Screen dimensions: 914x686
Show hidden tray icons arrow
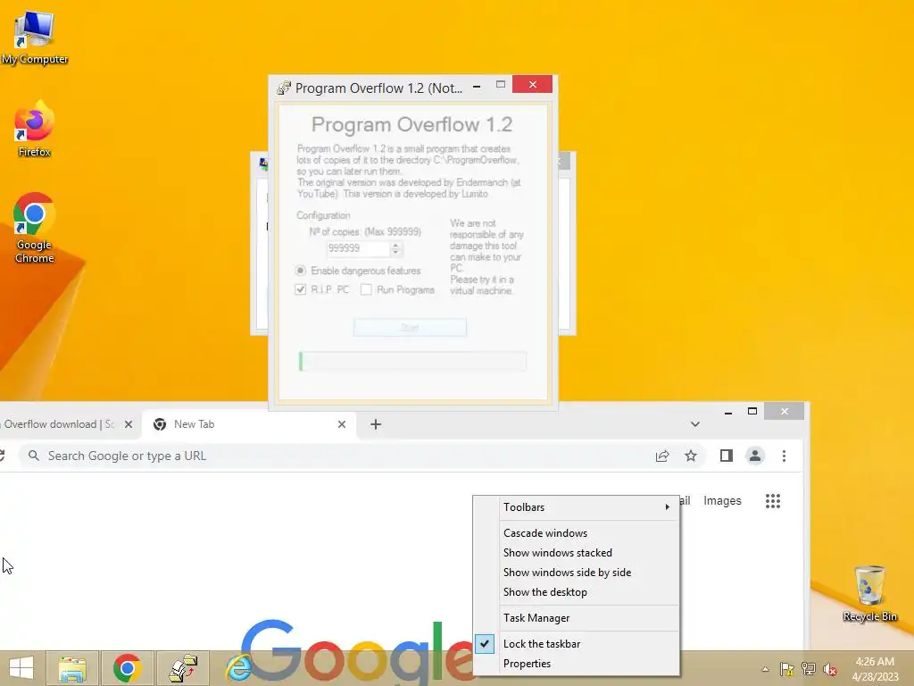765,669
